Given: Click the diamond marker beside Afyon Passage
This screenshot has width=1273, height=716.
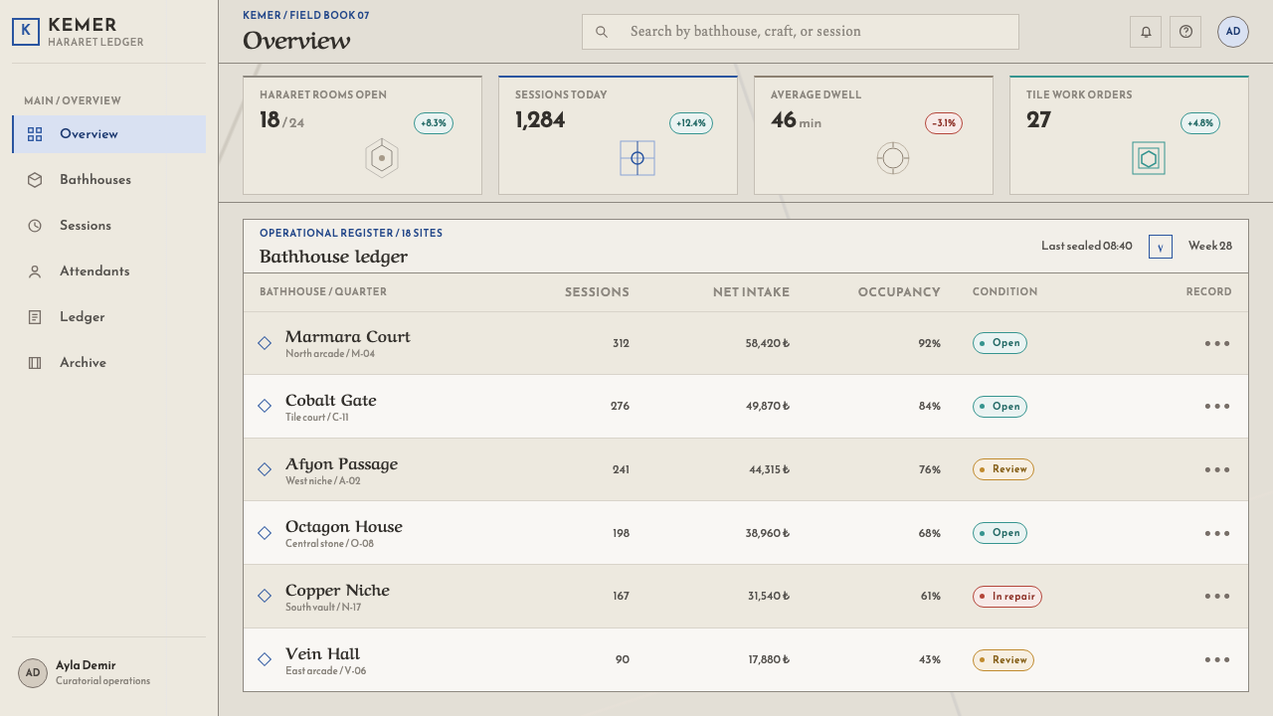Looking at the screenshot, I should click(x=265, y=469).
